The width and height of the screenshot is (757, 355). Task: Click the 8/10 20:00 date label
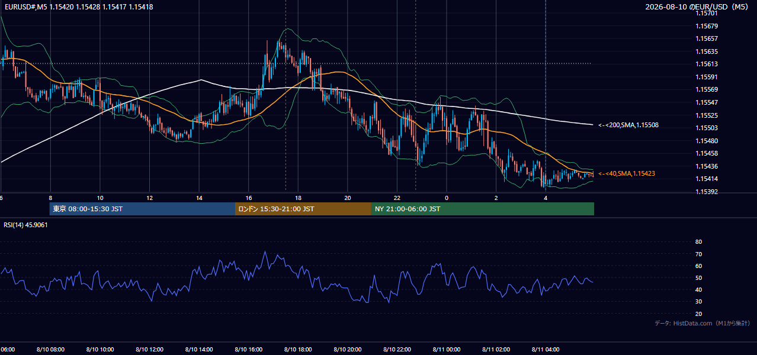coord(347,350)
